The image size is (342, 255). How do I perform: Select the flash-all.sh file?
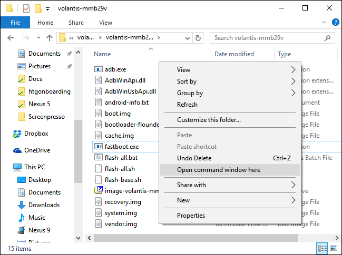(x=120, y=168)
